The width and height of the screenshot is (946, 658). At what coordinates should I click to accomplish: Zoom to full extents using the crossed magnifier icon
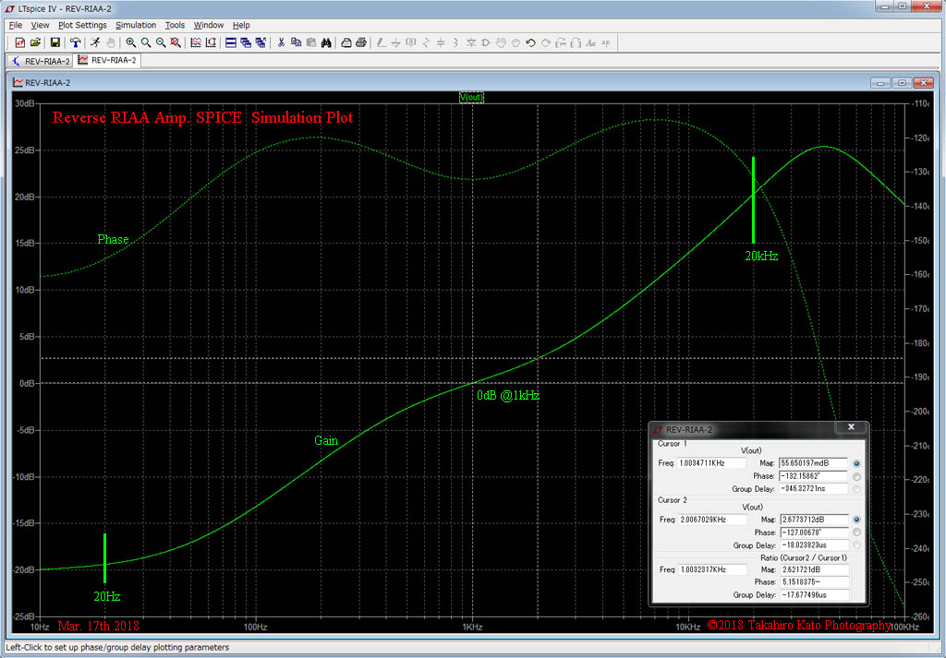tap(175, 42)
